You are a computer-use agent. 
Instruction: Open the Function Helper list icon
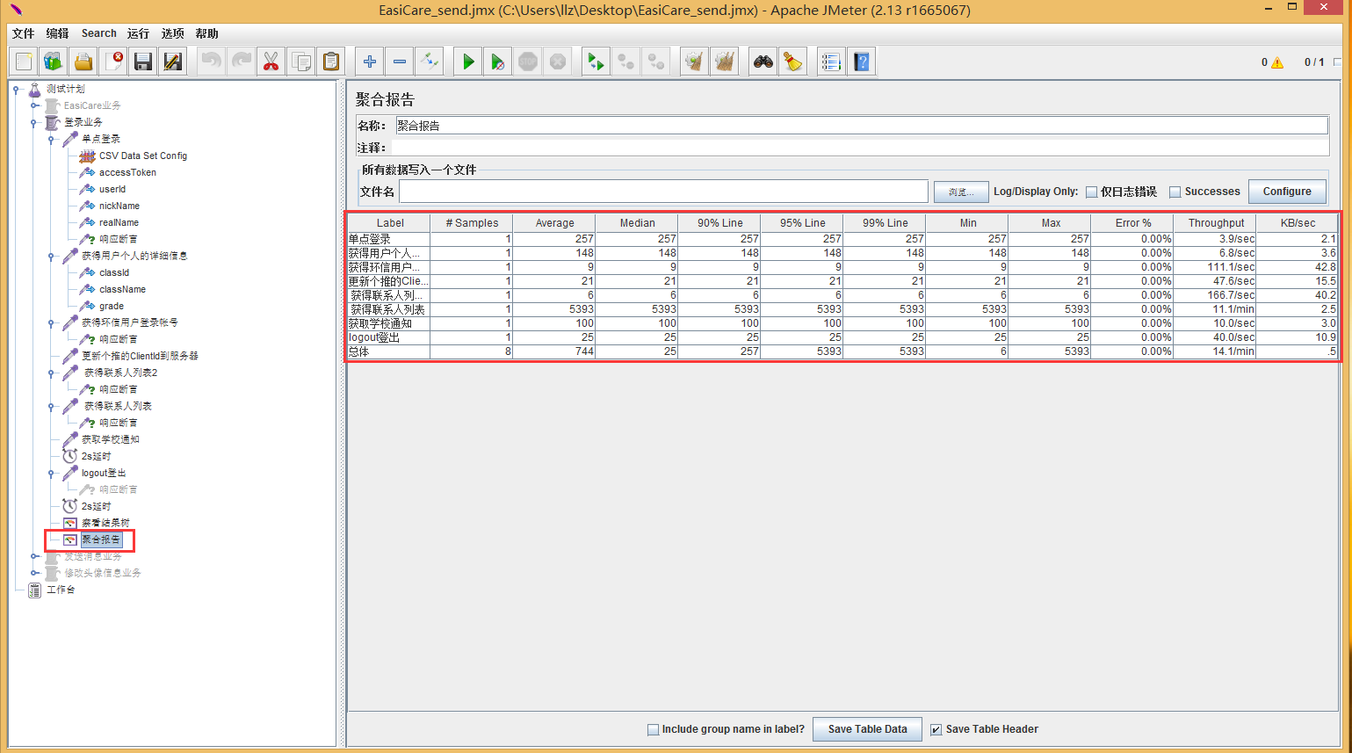coord(831,62)
